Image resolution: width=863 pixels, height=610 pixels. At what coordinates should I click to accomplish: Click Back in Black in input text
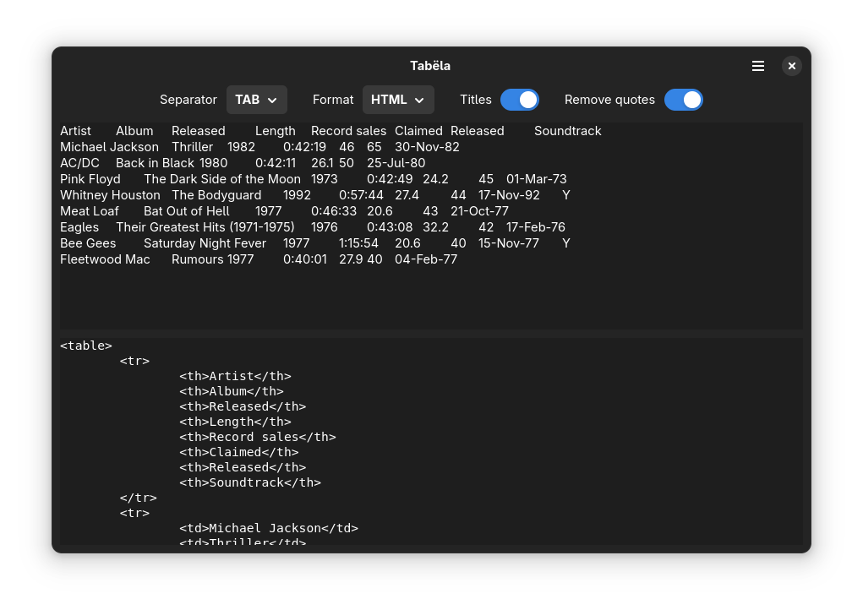155,163
